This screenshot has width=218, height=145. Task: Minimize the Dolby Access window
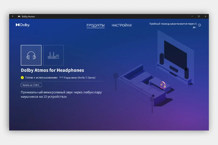[192, 16]
